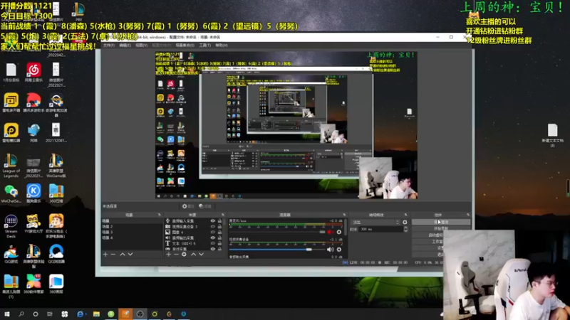Toggle visibility of 图像 4 source
The width and height of the screenshot is (570, 320).
coord(212,232)
